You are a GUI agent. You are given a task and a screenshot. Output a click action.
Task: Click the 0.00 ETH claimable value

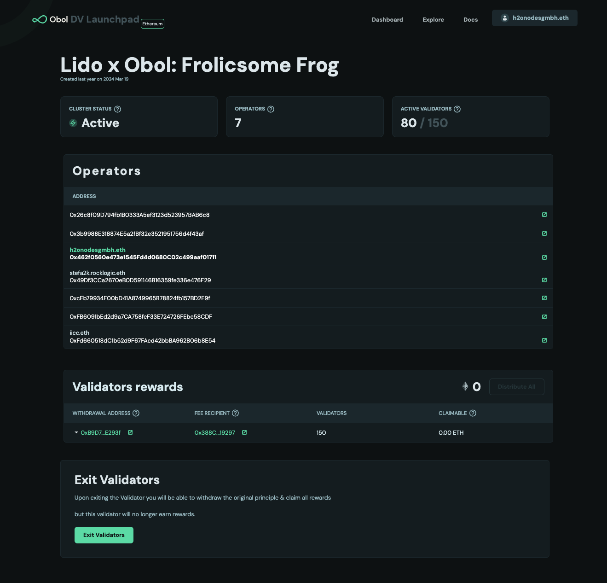(x=451, y=433)
